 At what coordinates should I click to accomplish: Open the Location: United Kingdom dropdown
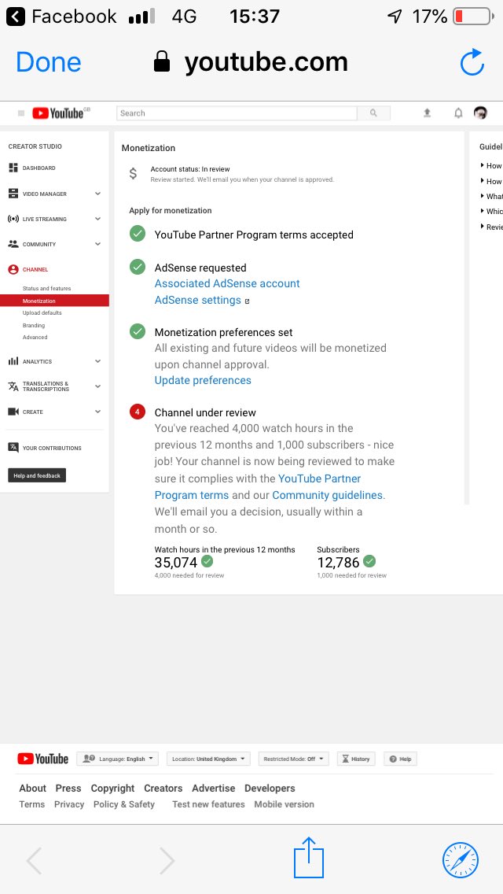pyautogui.click(x=208, y=759)
